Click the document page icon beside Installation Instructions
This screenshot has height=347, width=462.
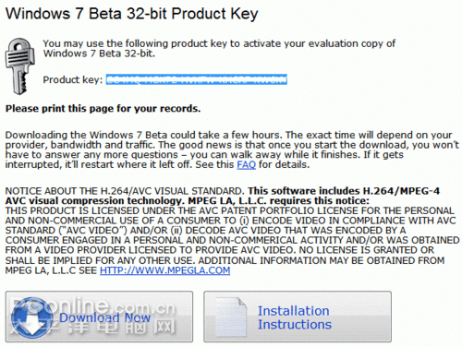(x=231, y=317)
